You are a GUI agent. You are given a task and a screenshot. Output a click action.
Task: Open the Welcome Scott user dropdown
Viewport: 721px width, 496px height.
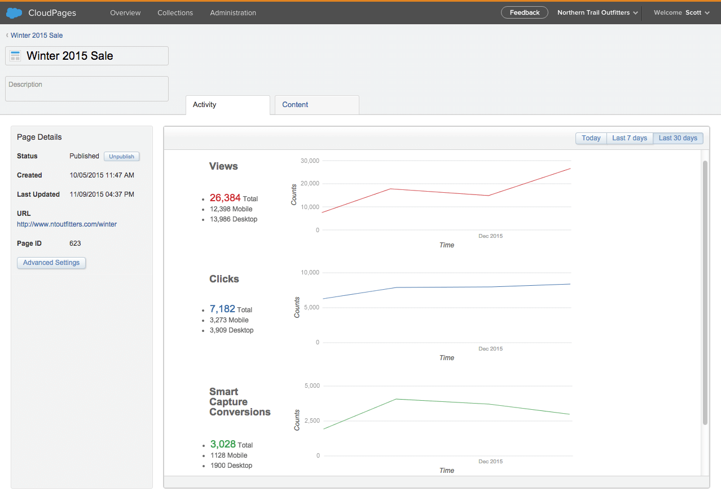[x=682, y=12]
